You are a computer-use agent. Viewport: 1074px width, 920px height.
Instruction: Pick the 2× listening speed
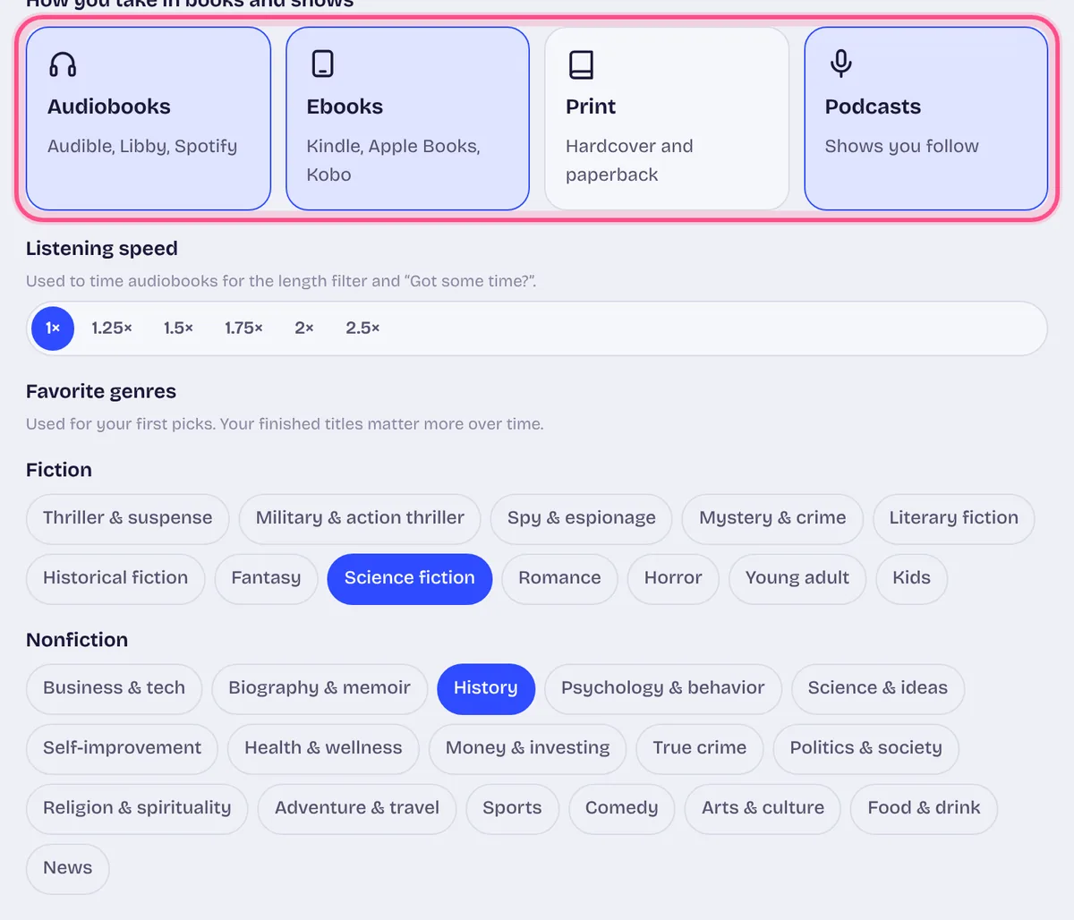tap(304, 328)
